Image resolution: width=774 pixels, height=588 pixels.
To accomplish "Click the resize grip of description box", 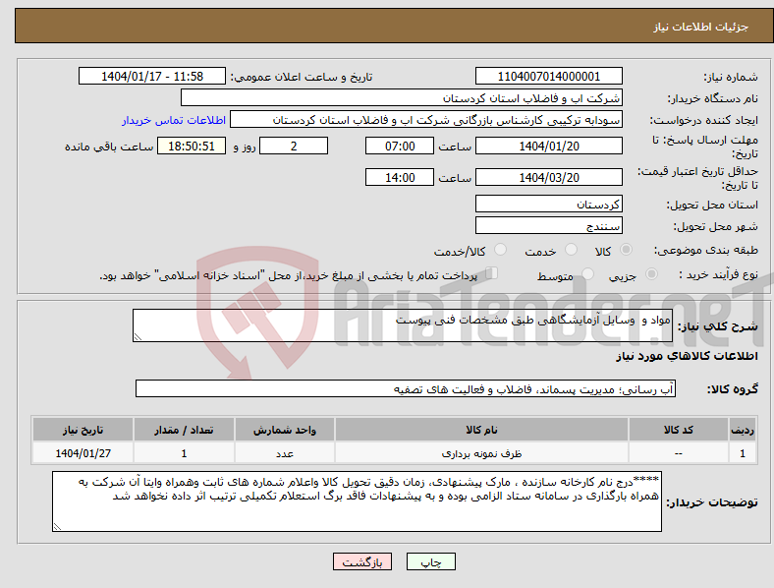I will [138, 337].
